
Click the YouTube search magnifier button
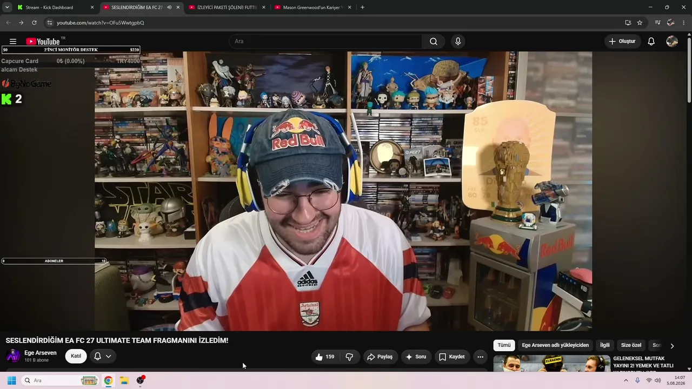[x=434, y=42]
